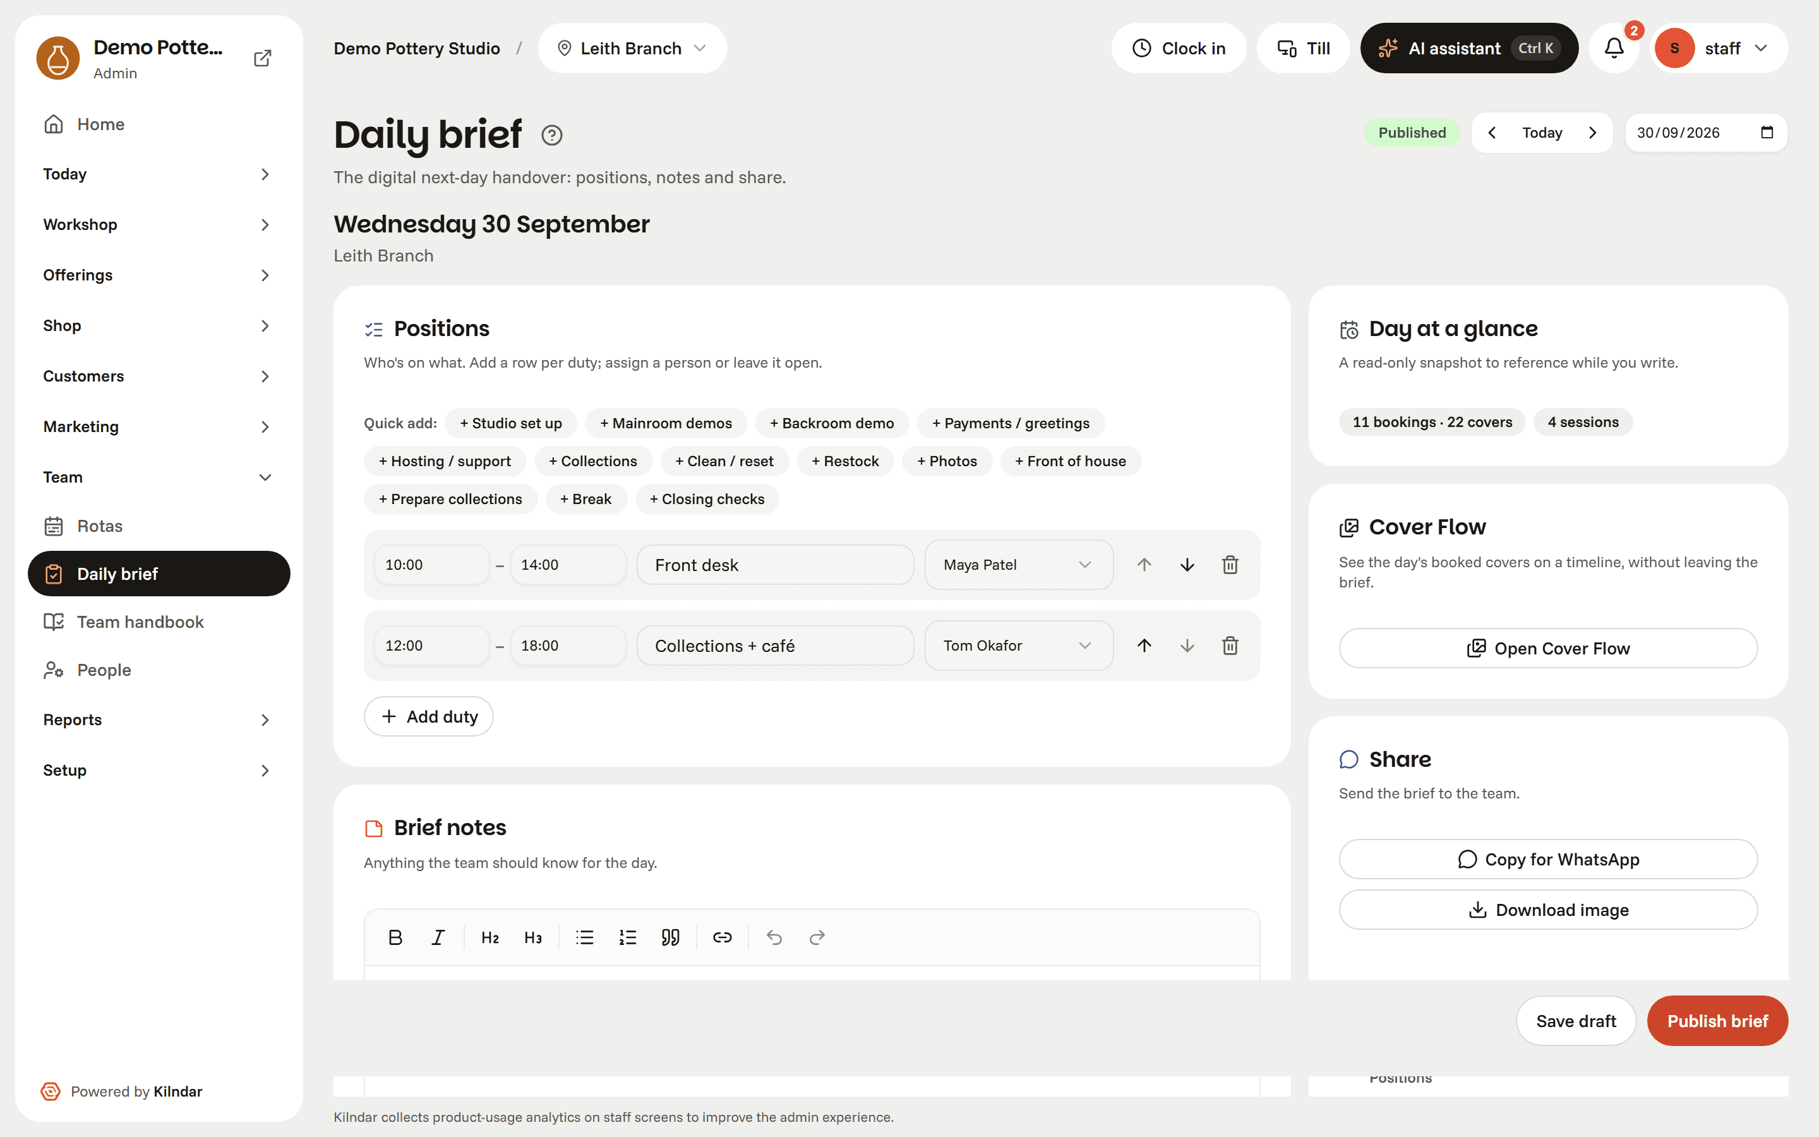Move Front desk duty down
The image size is (1819, 1137).
(1187, 565)
